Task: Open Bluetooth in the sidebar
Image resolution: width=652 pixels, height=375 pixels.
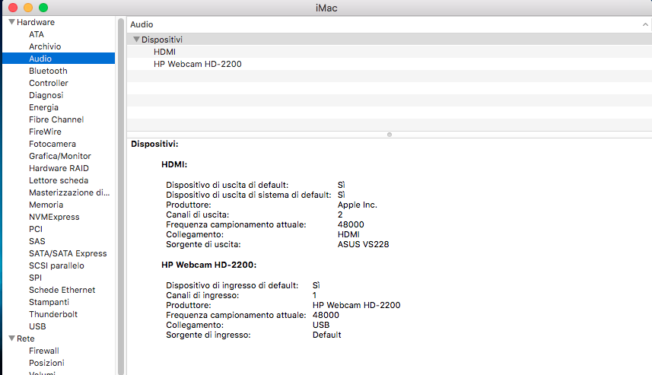Action: pyautogui.click(x=48, y=71)
